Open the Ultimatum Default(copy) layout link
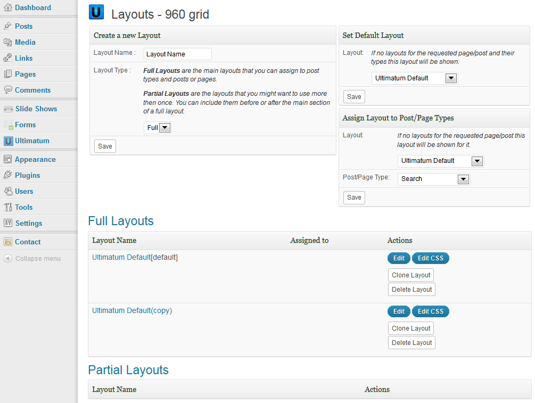 click(x=132, y=310)
